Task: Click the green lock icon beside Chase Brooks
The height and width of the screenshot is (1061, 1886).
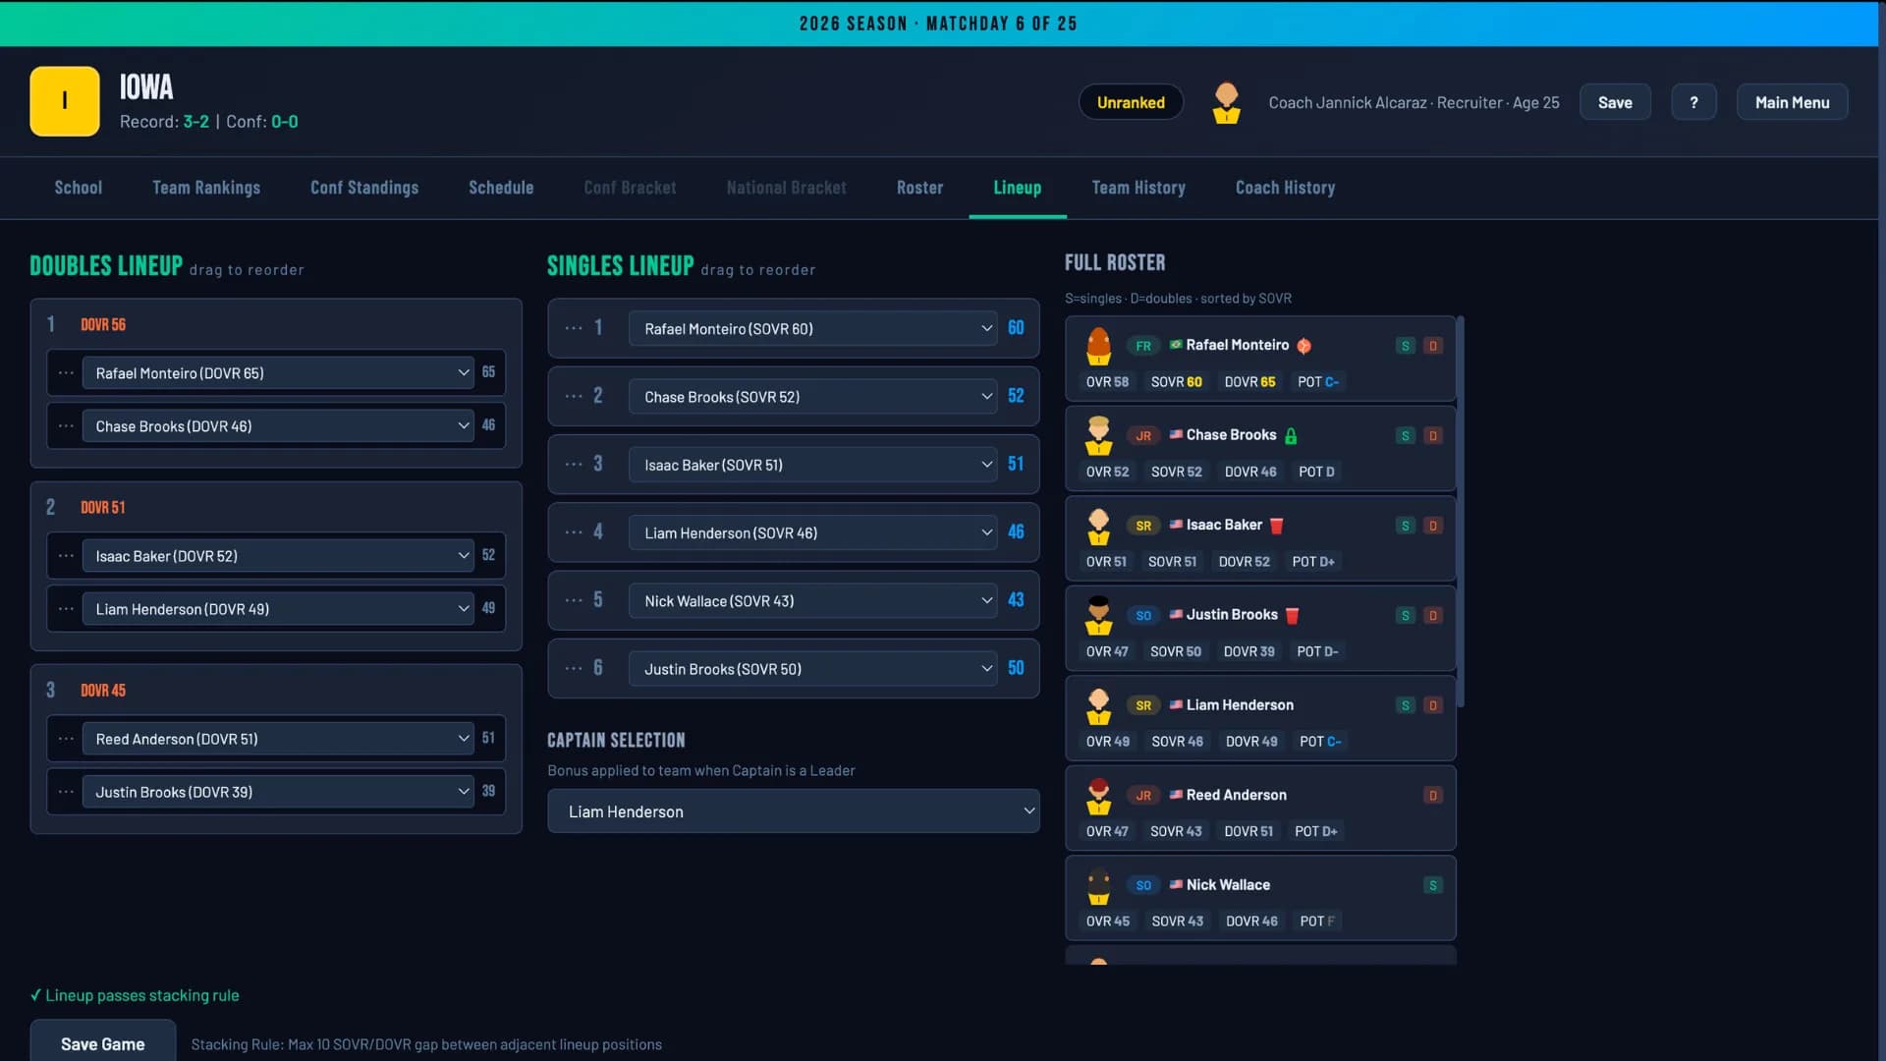Action: [x=1291, y=436]
